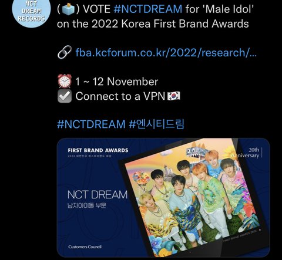Screen dimensions: 282x260
Task: Open the First Brand Awards image card
Action: (163, 198)
